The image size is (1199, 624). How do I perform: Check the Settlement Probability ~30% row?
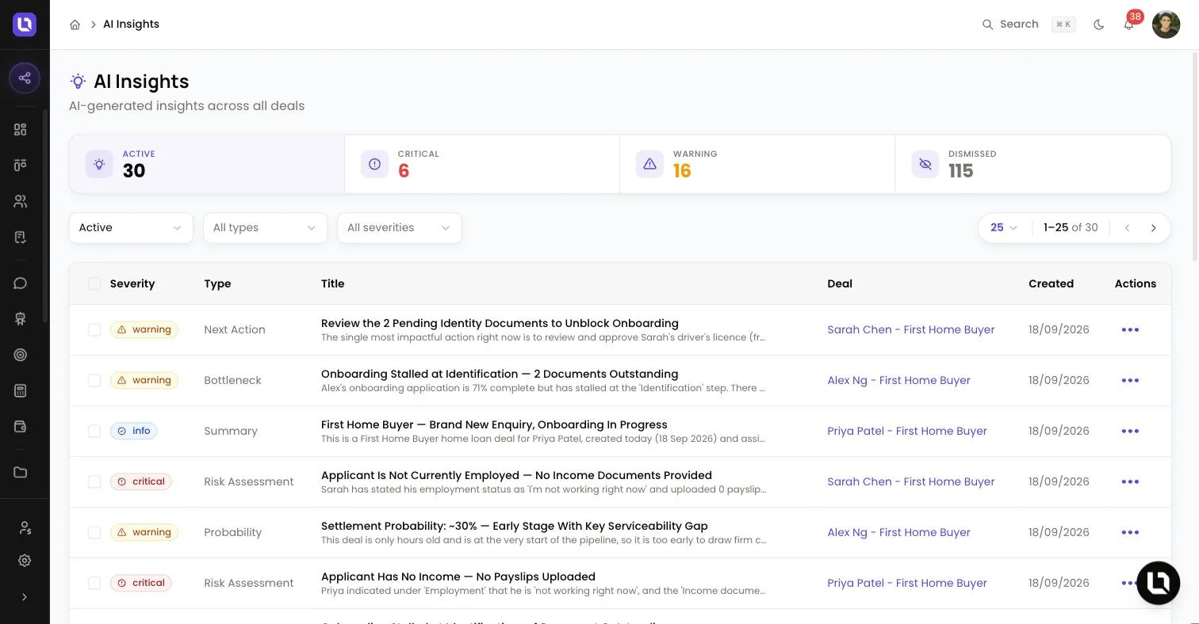coord(94,532)
